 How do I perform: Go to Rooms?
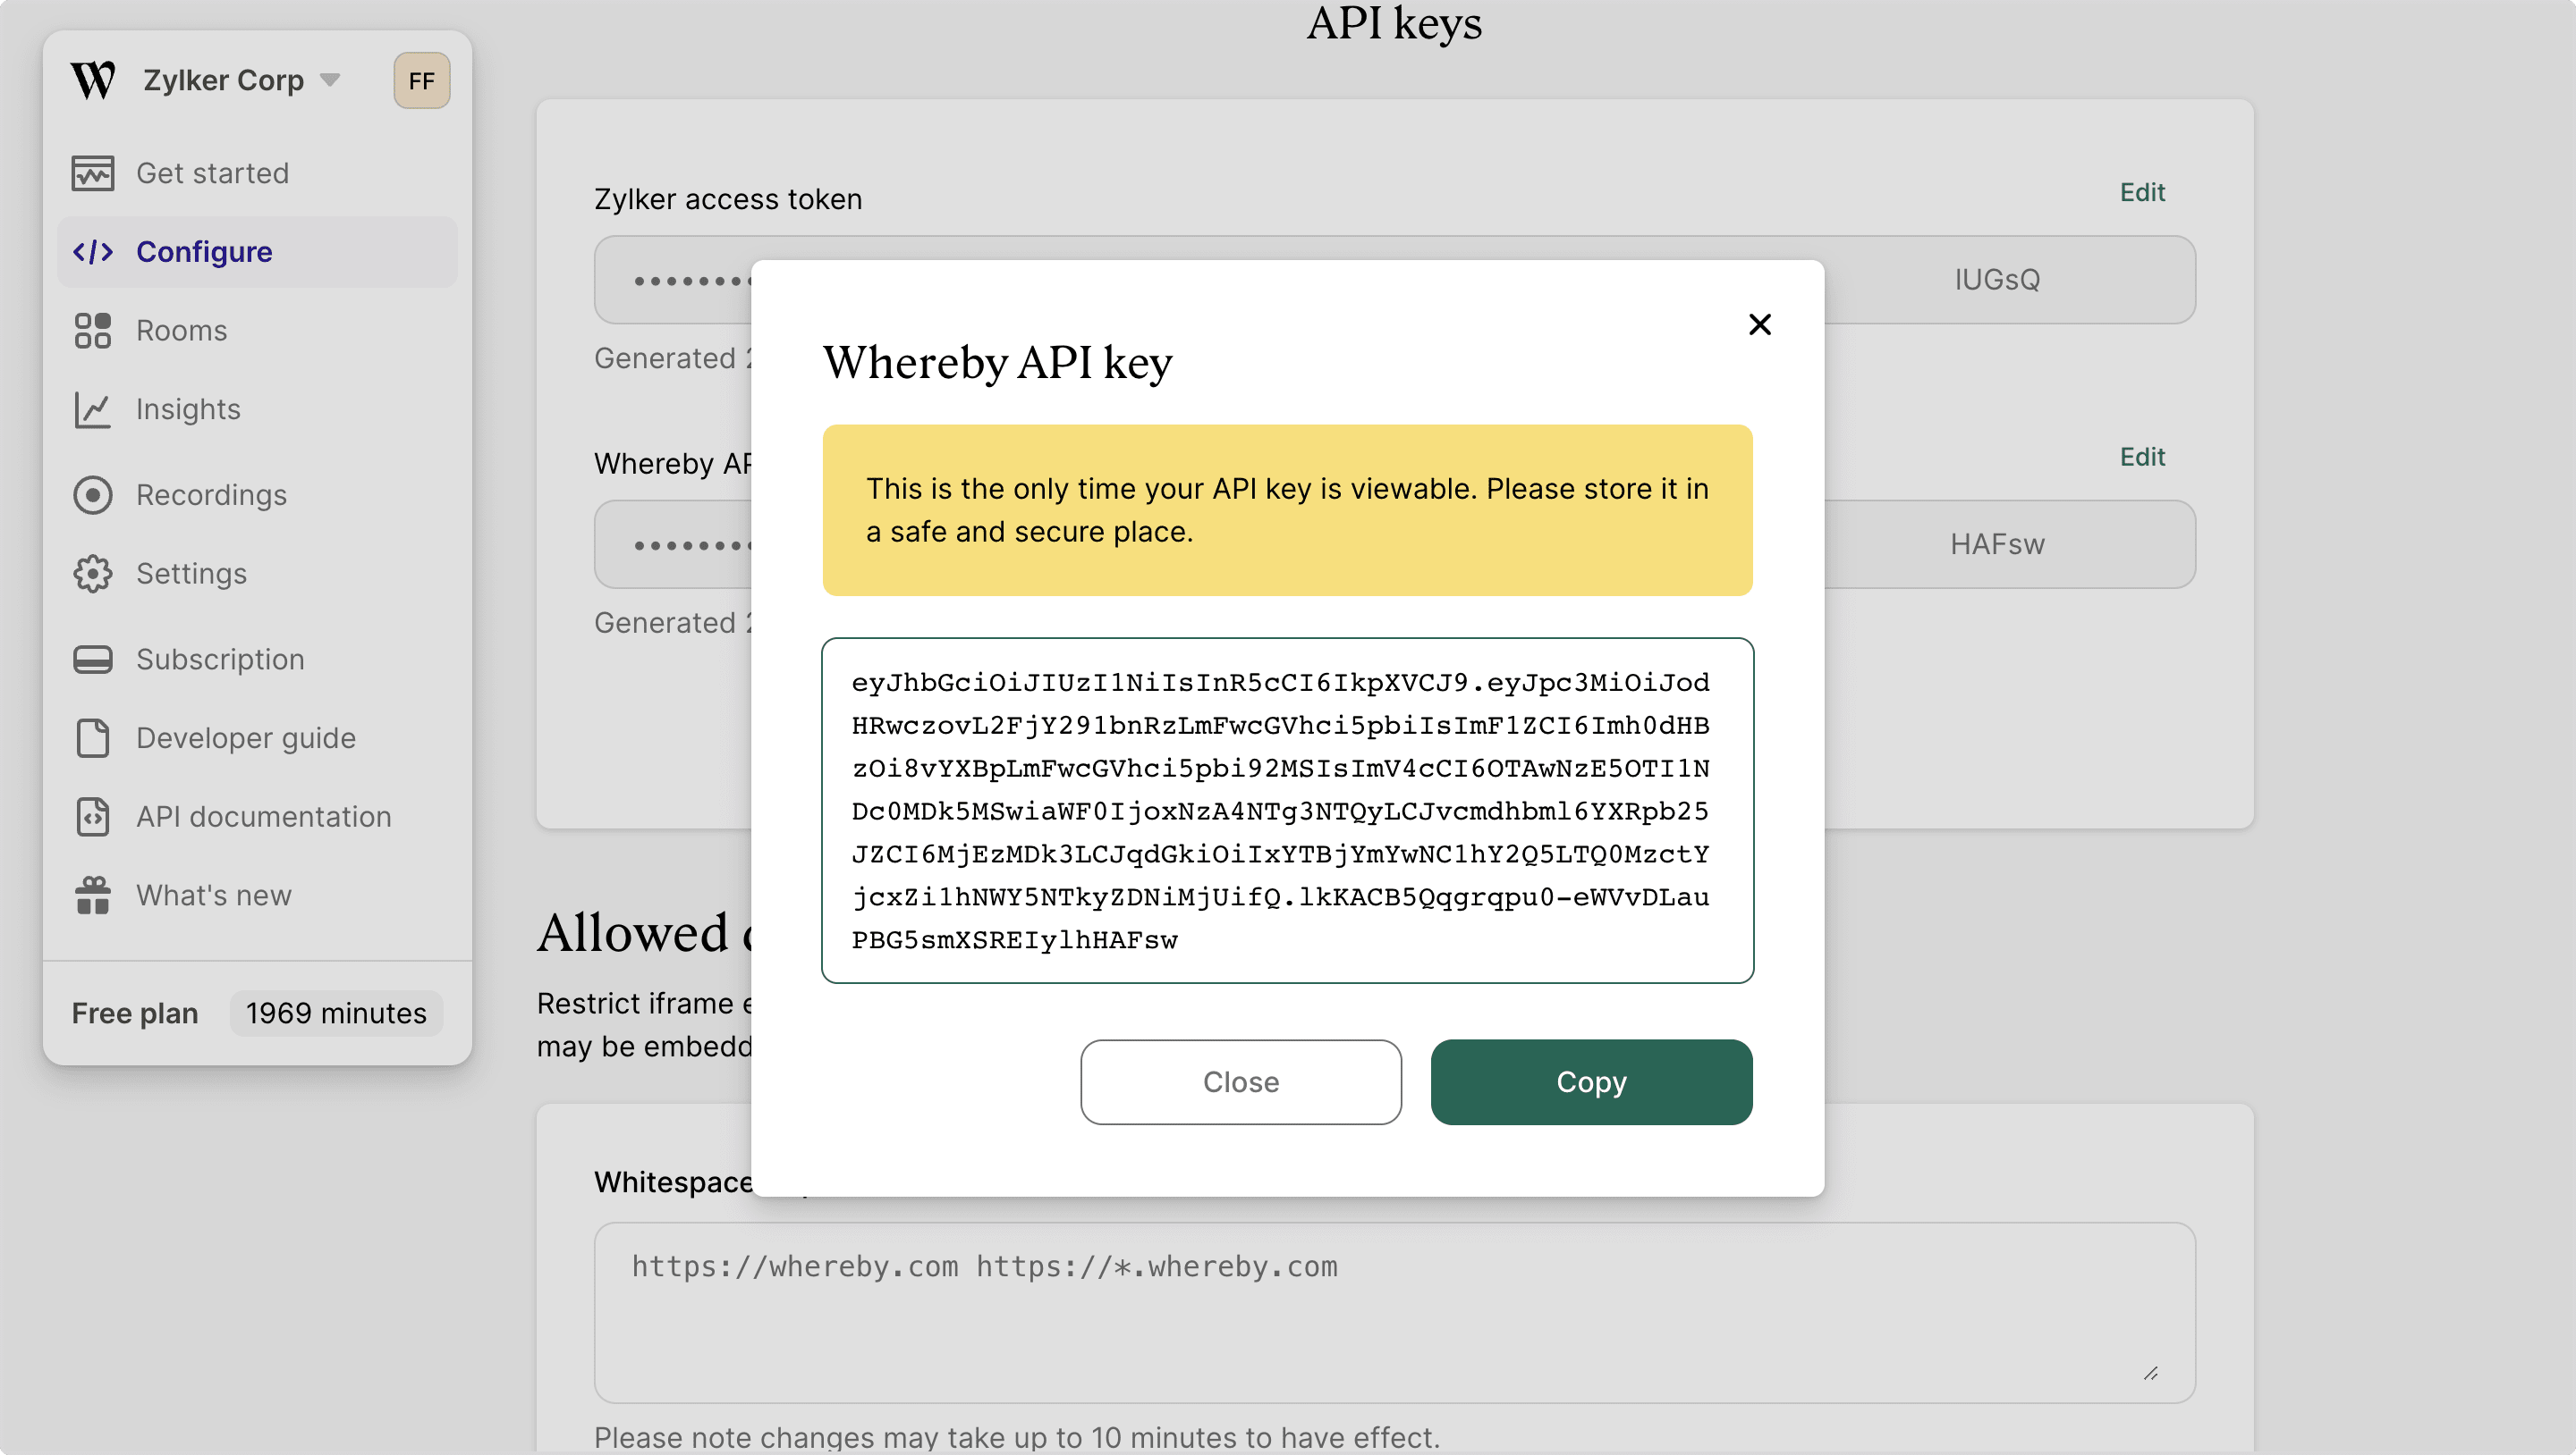click(x=181, y=331)
